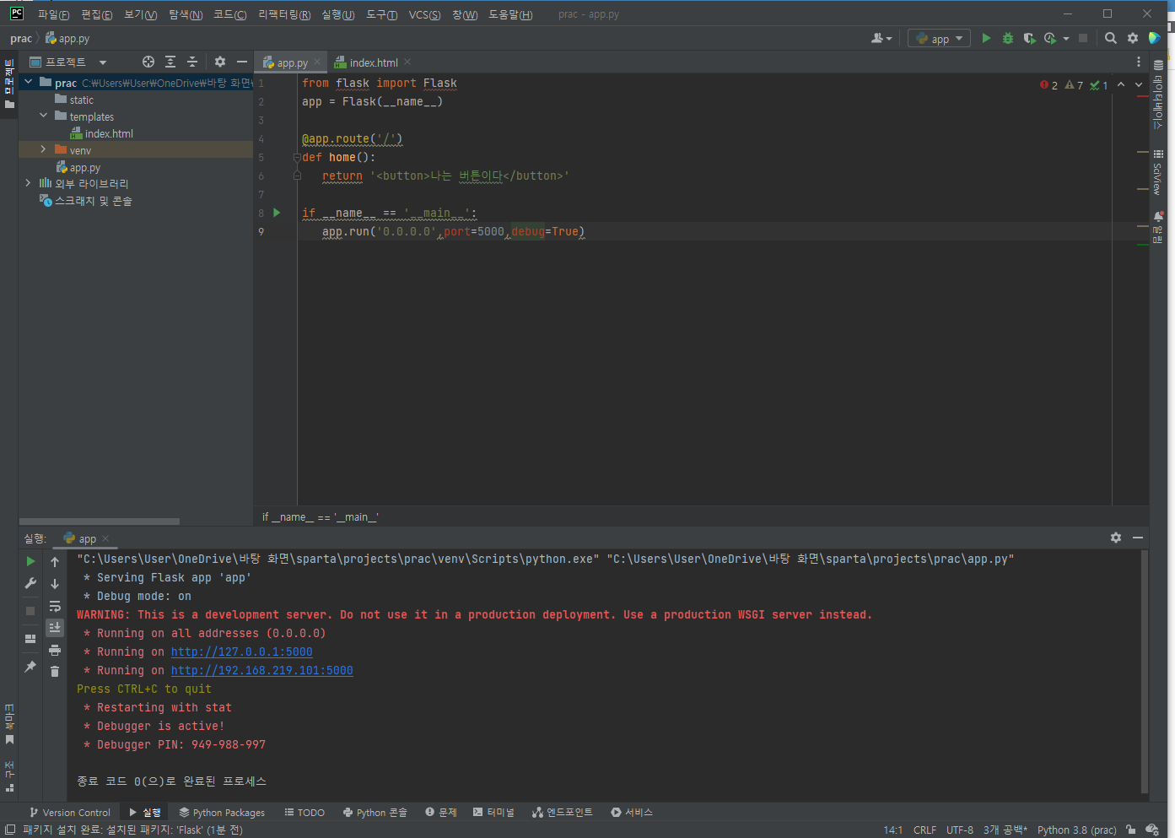Print the console output
Screen dimensions: 1175x838
coord(55,650)
